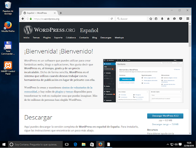
Task: Click the taskbar clock 10:26
Action: [189, 144]
